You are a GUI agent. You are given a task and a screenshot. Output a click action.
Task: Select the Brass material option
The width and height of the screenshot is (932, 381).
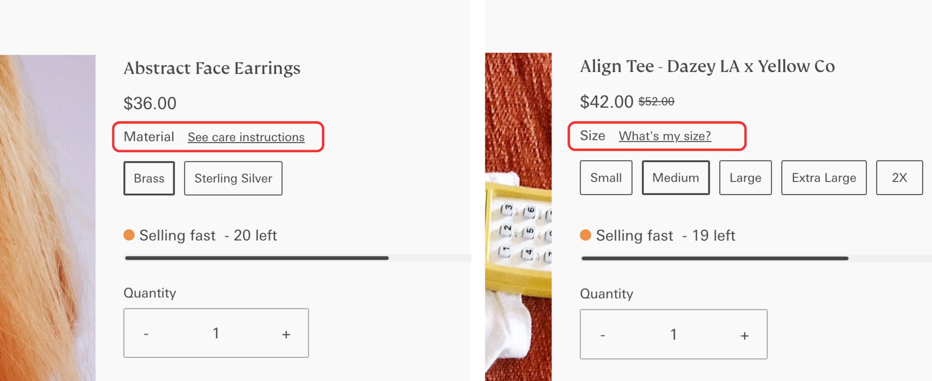[149, 178]
